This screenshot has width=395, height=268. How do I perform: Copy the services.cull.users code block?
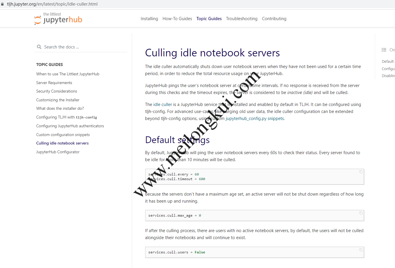point(361,250)
